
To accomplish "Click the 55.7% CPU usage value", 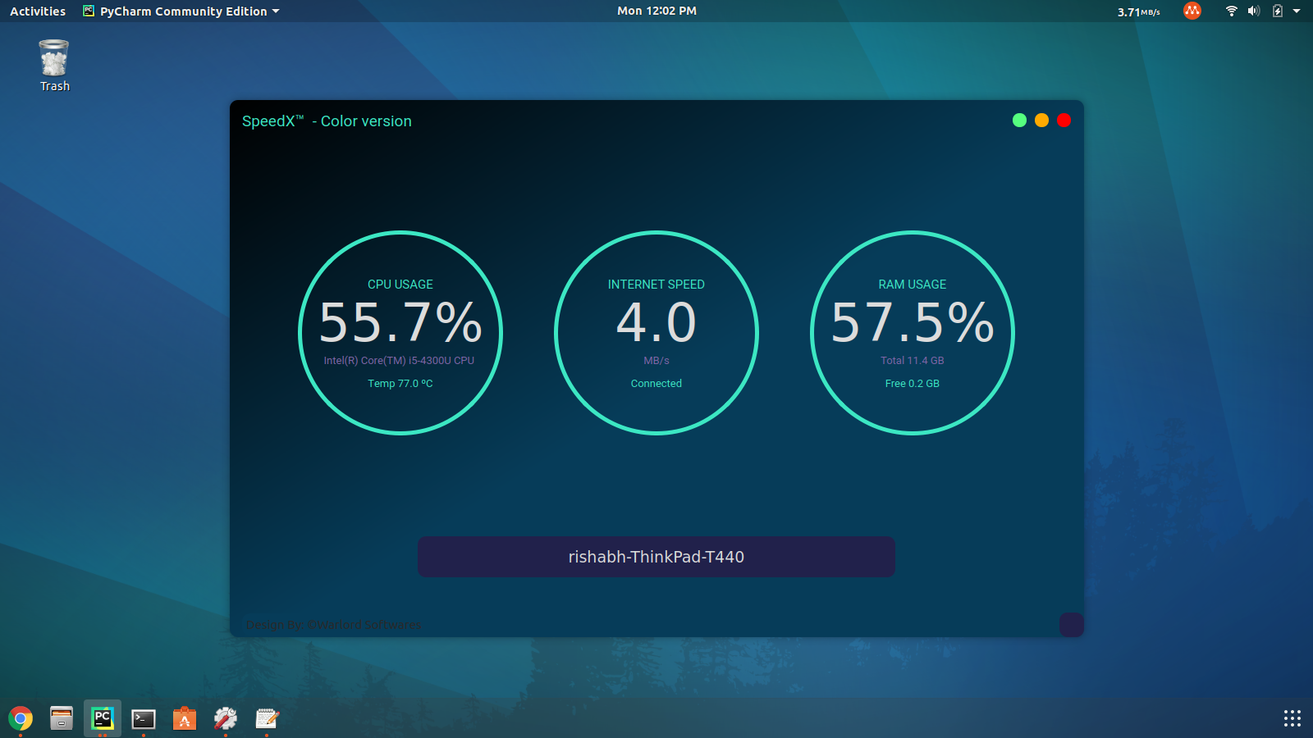I will tap(400, 322).
